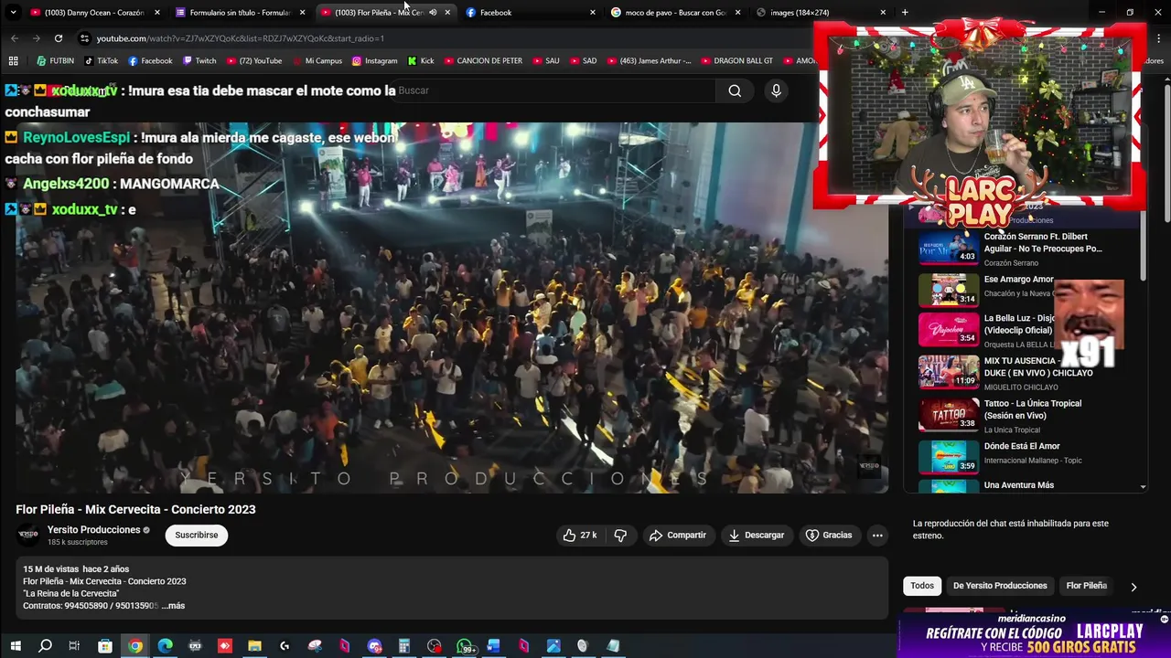Click the playlist panel scrollbar
This screenshot has width=1171, height=658.
point(1143,247)
